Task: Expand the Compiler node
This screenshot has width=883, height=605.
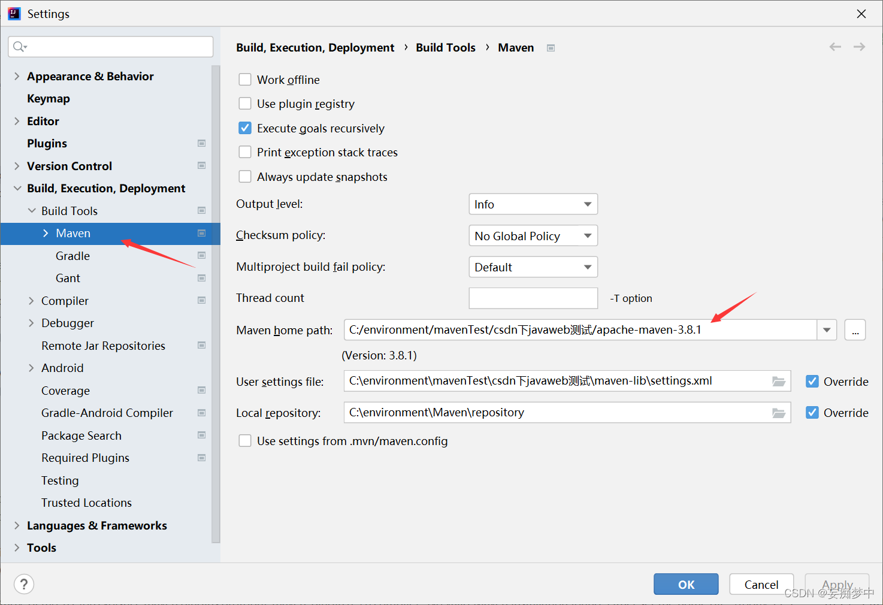Action: click(x=32, y=301)
